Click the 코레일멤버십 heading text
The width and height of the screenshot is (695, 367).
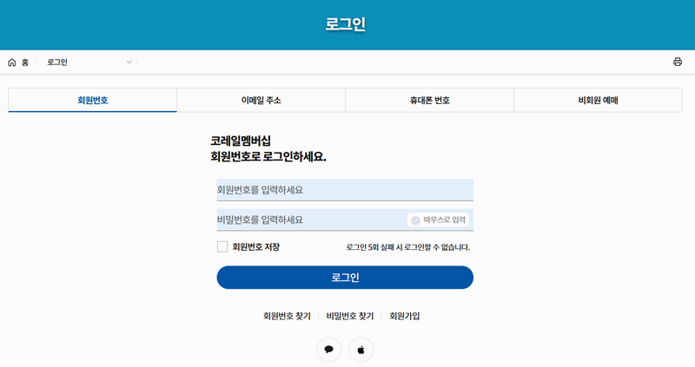tap(241, 141)
